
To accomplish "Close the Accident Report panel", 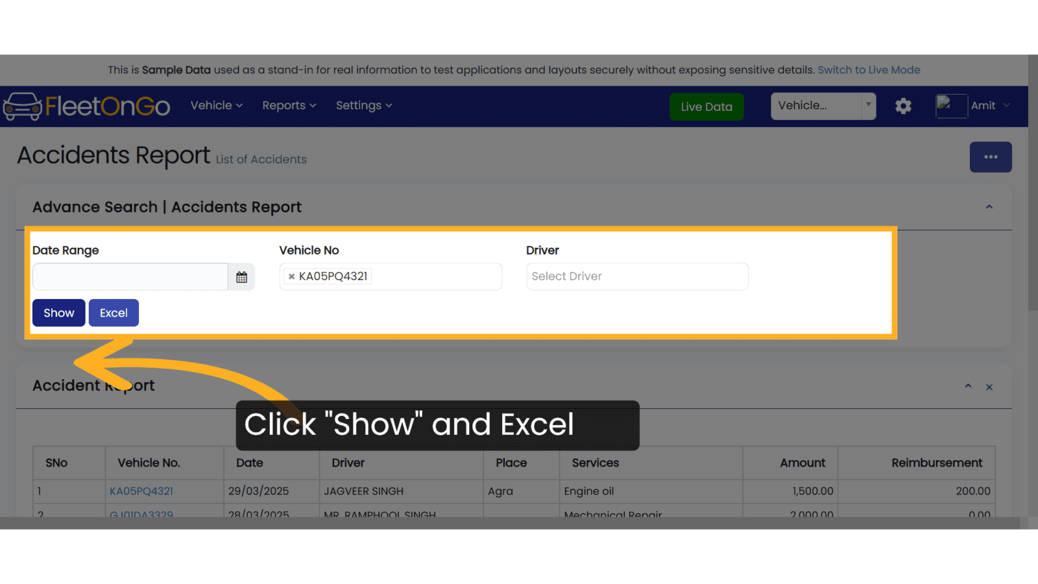I will (989, 387).
